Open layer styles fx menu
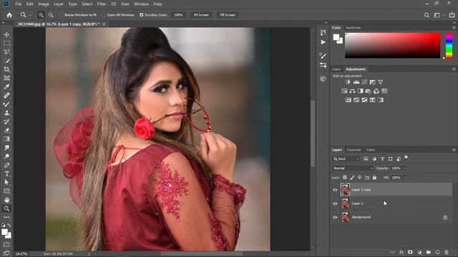Screen dimensions: 458x257 click(401, 252)
